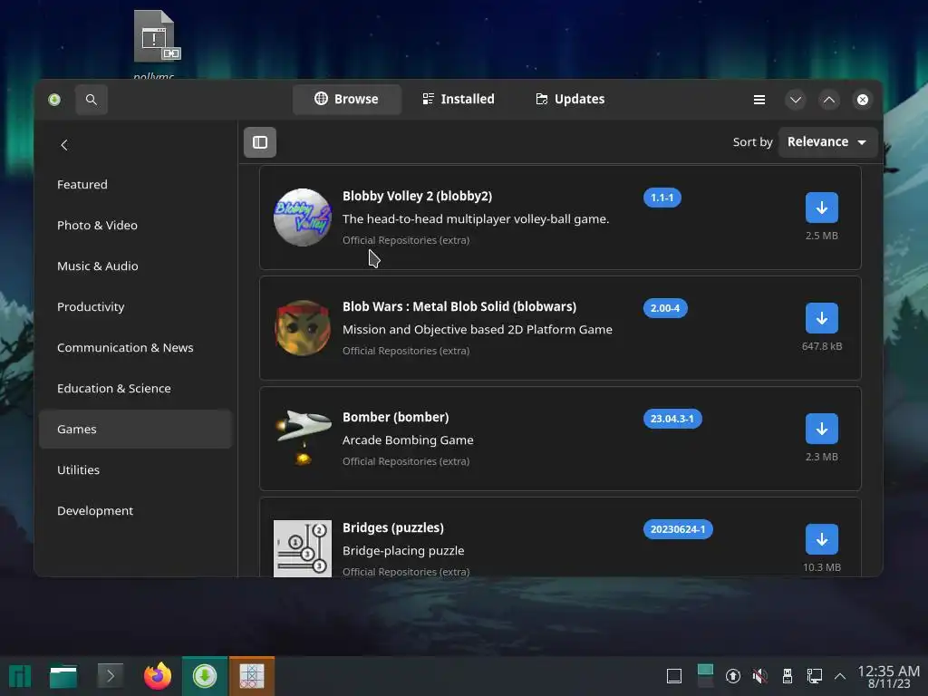
Task: Click the removable device tray icon
Action: click(788, 676)
